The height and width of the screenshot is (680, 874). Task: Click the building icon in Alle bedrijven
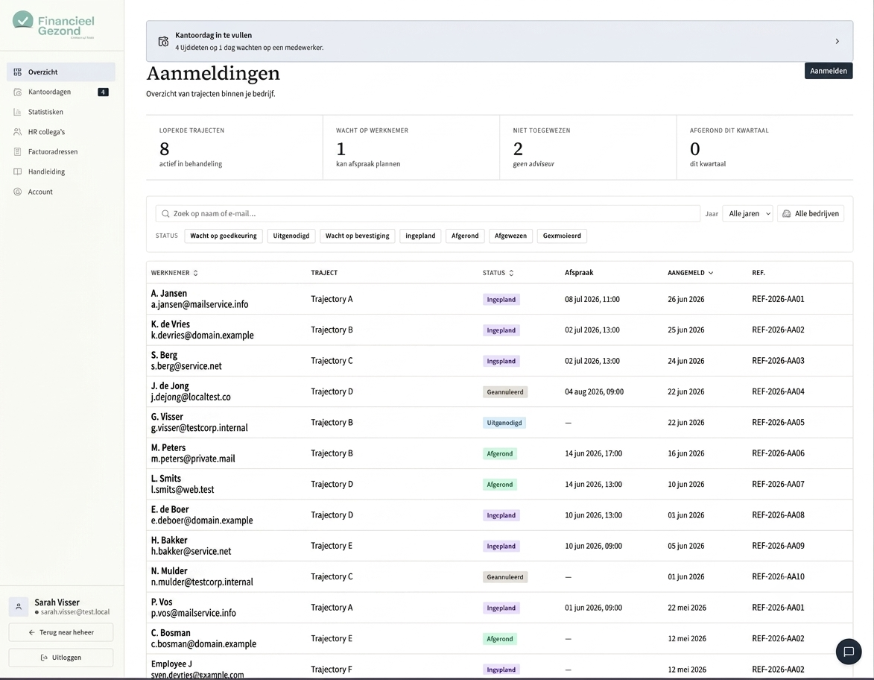pos(787,214)
